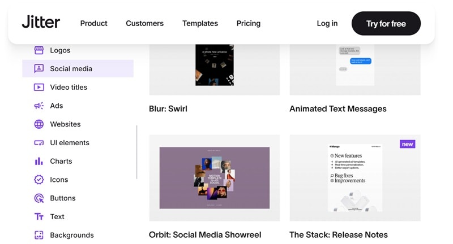Screen dimensions: 453x244
Task: Click the 'Blur: Swirl' title text
Action: [x=168, y=108]
